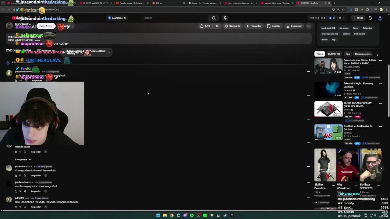Open options menu for Francis Jeremy video
This screenshot has width=390, height=219.
point(380,60)
